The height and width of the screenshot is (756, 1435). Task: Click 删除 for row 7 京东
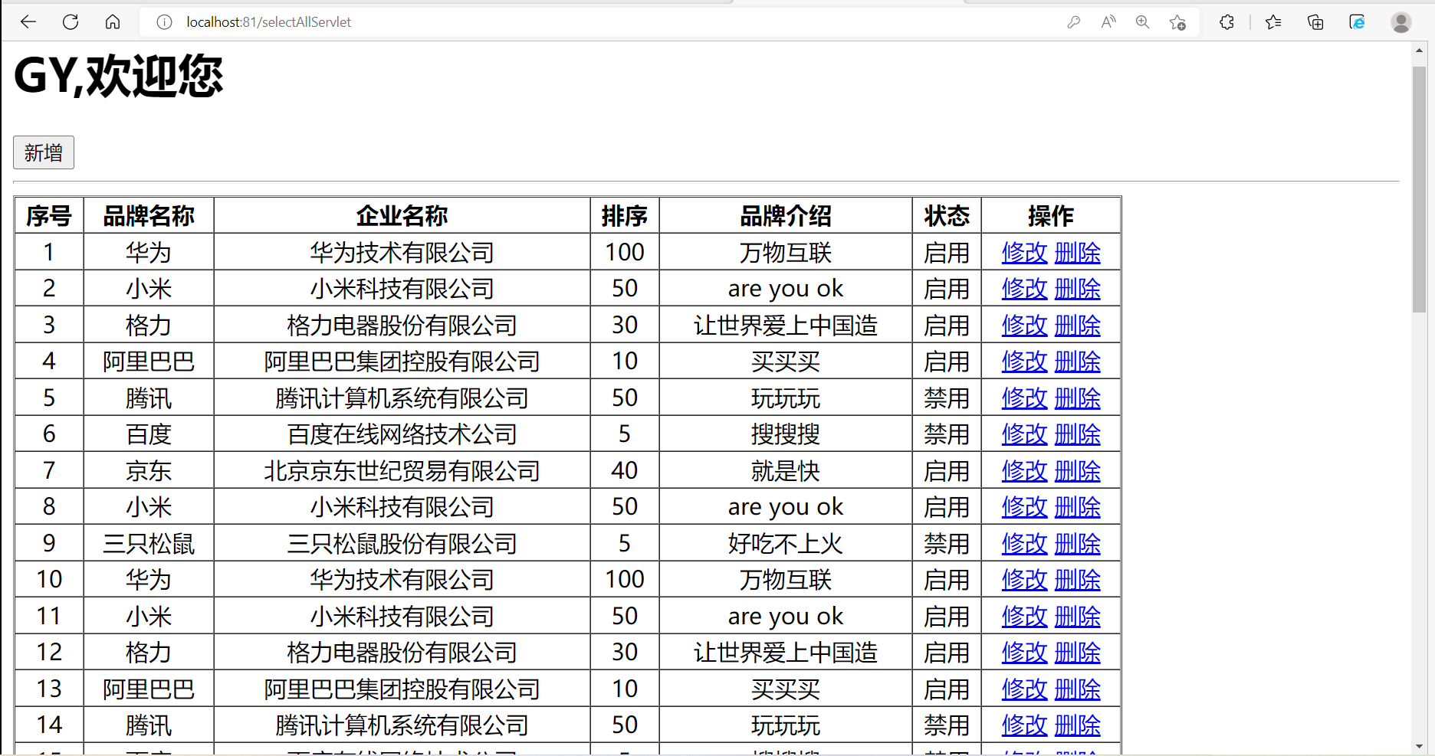pyautogui.click(x=1078, y=470)
